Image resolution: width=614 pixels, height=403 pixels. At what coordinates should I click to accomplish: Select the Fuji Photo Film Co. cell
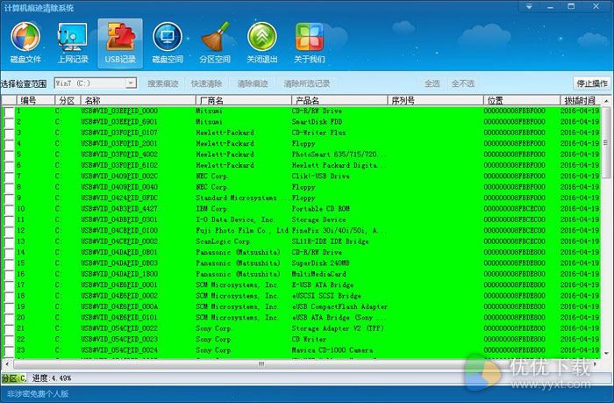[x=242, y=231]
